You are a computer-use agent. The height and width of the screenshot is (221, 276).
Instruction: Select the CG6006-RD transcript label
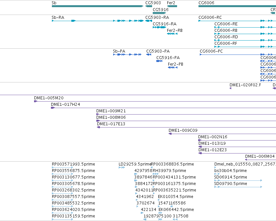(x=226, y=37)
